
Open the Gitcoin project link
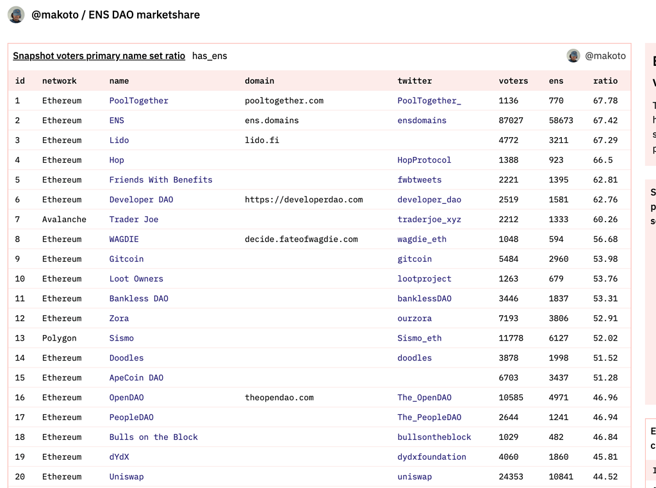(126, 259)
